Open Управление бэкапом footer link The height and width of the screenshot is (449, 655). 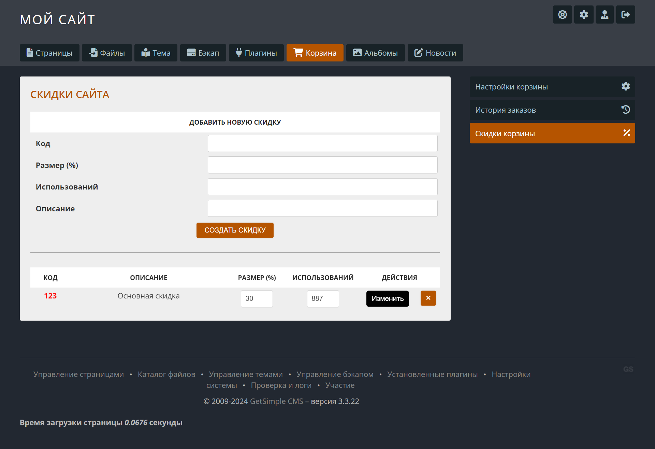(x=335, y=374)
